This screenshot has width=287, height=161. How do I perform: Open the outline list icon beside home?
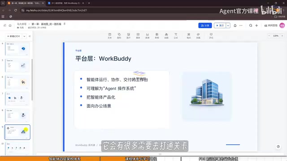click(5, 25)
